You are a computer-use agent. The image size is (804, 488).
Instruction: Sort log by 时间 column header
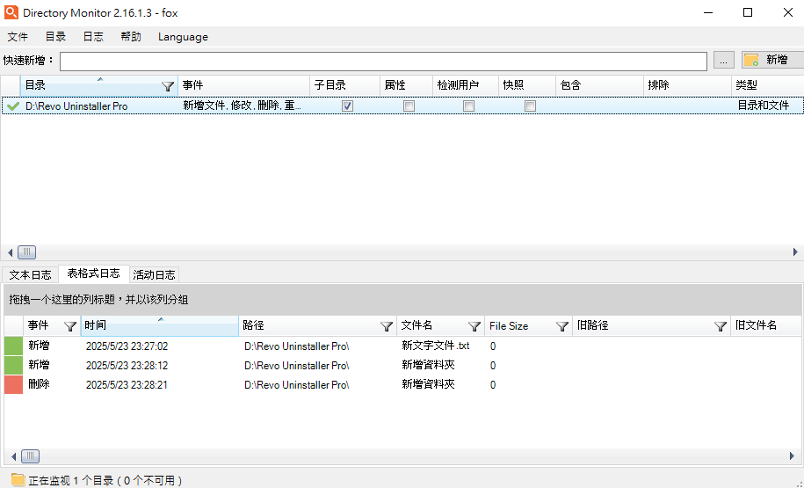[x=158, y=325]
